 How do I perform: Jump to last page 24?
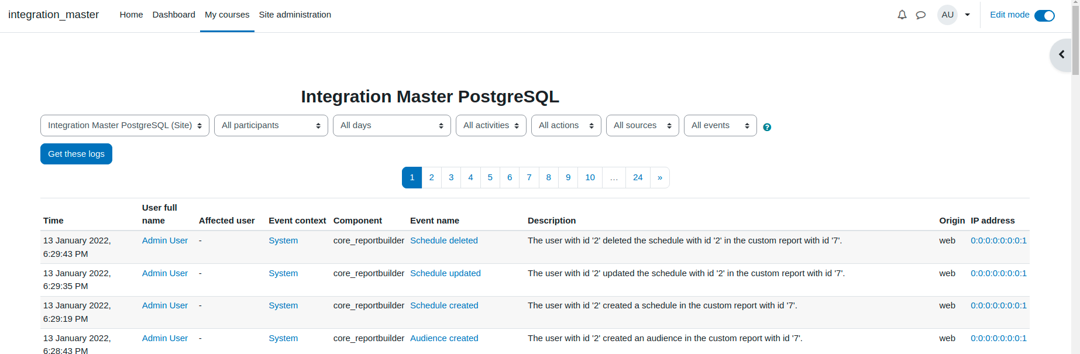[x=638, y=177]
